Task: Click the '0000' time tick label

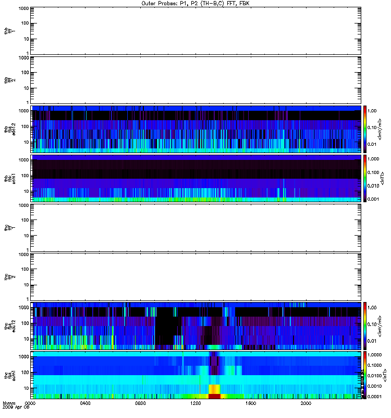Action: coord(30,403)
